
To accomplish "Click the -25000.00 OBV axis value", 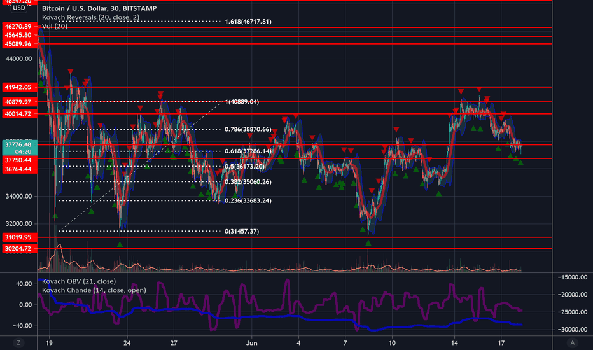I will 572,312.
